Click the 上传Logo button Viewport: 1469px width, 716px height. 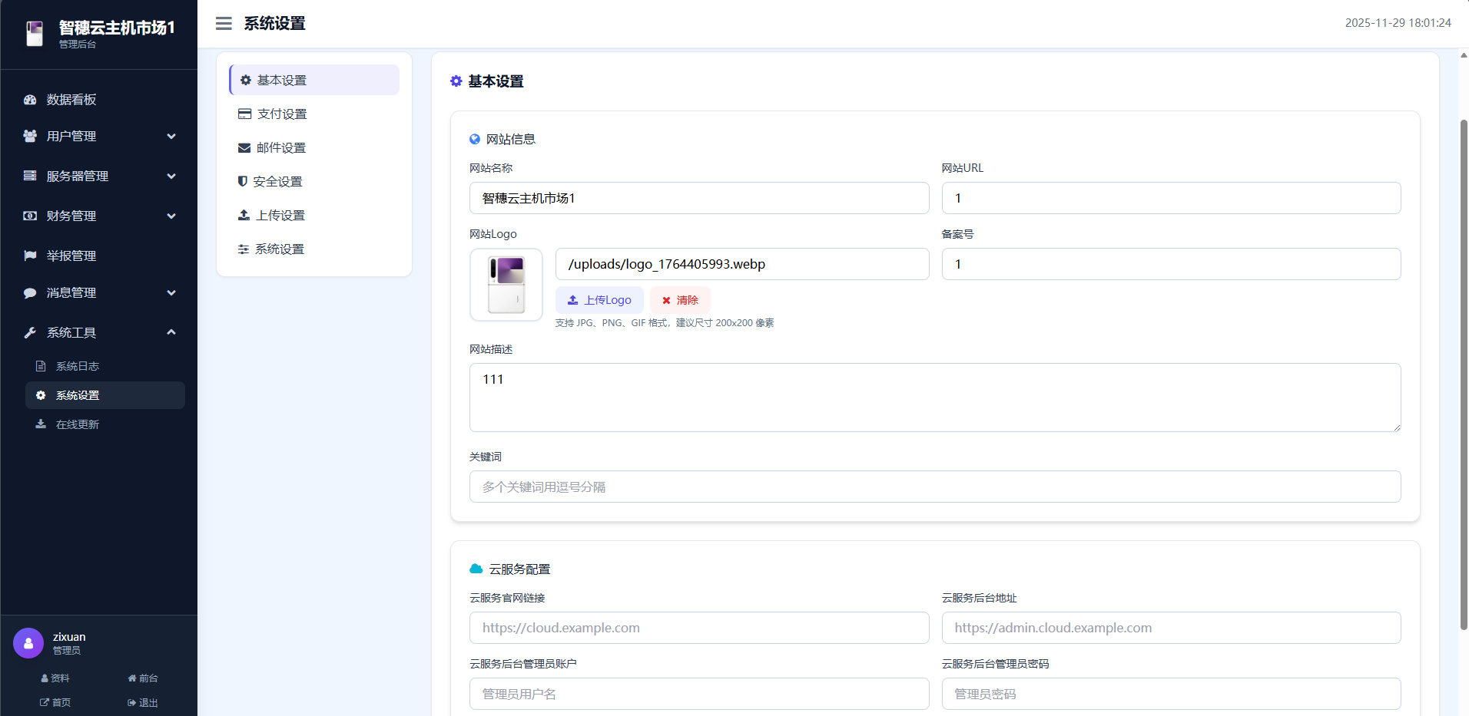[x=599, y=300]
